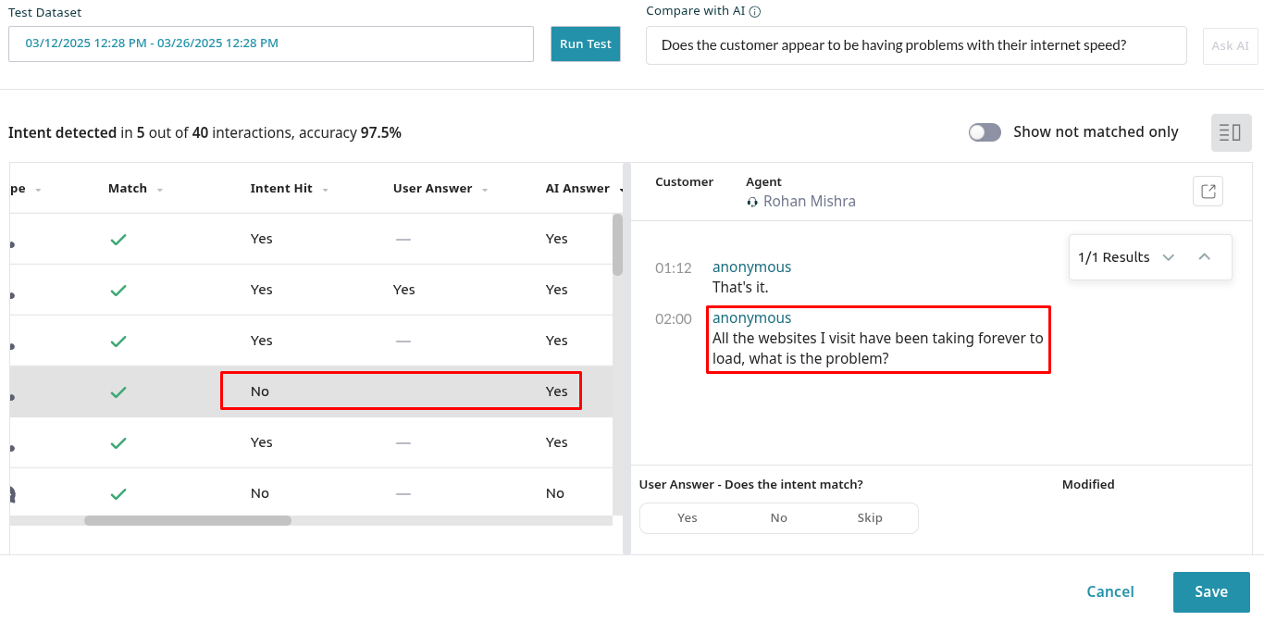Choose Skip for user answer
This screenshot has height=621, width=1264.
click(870, 518)
